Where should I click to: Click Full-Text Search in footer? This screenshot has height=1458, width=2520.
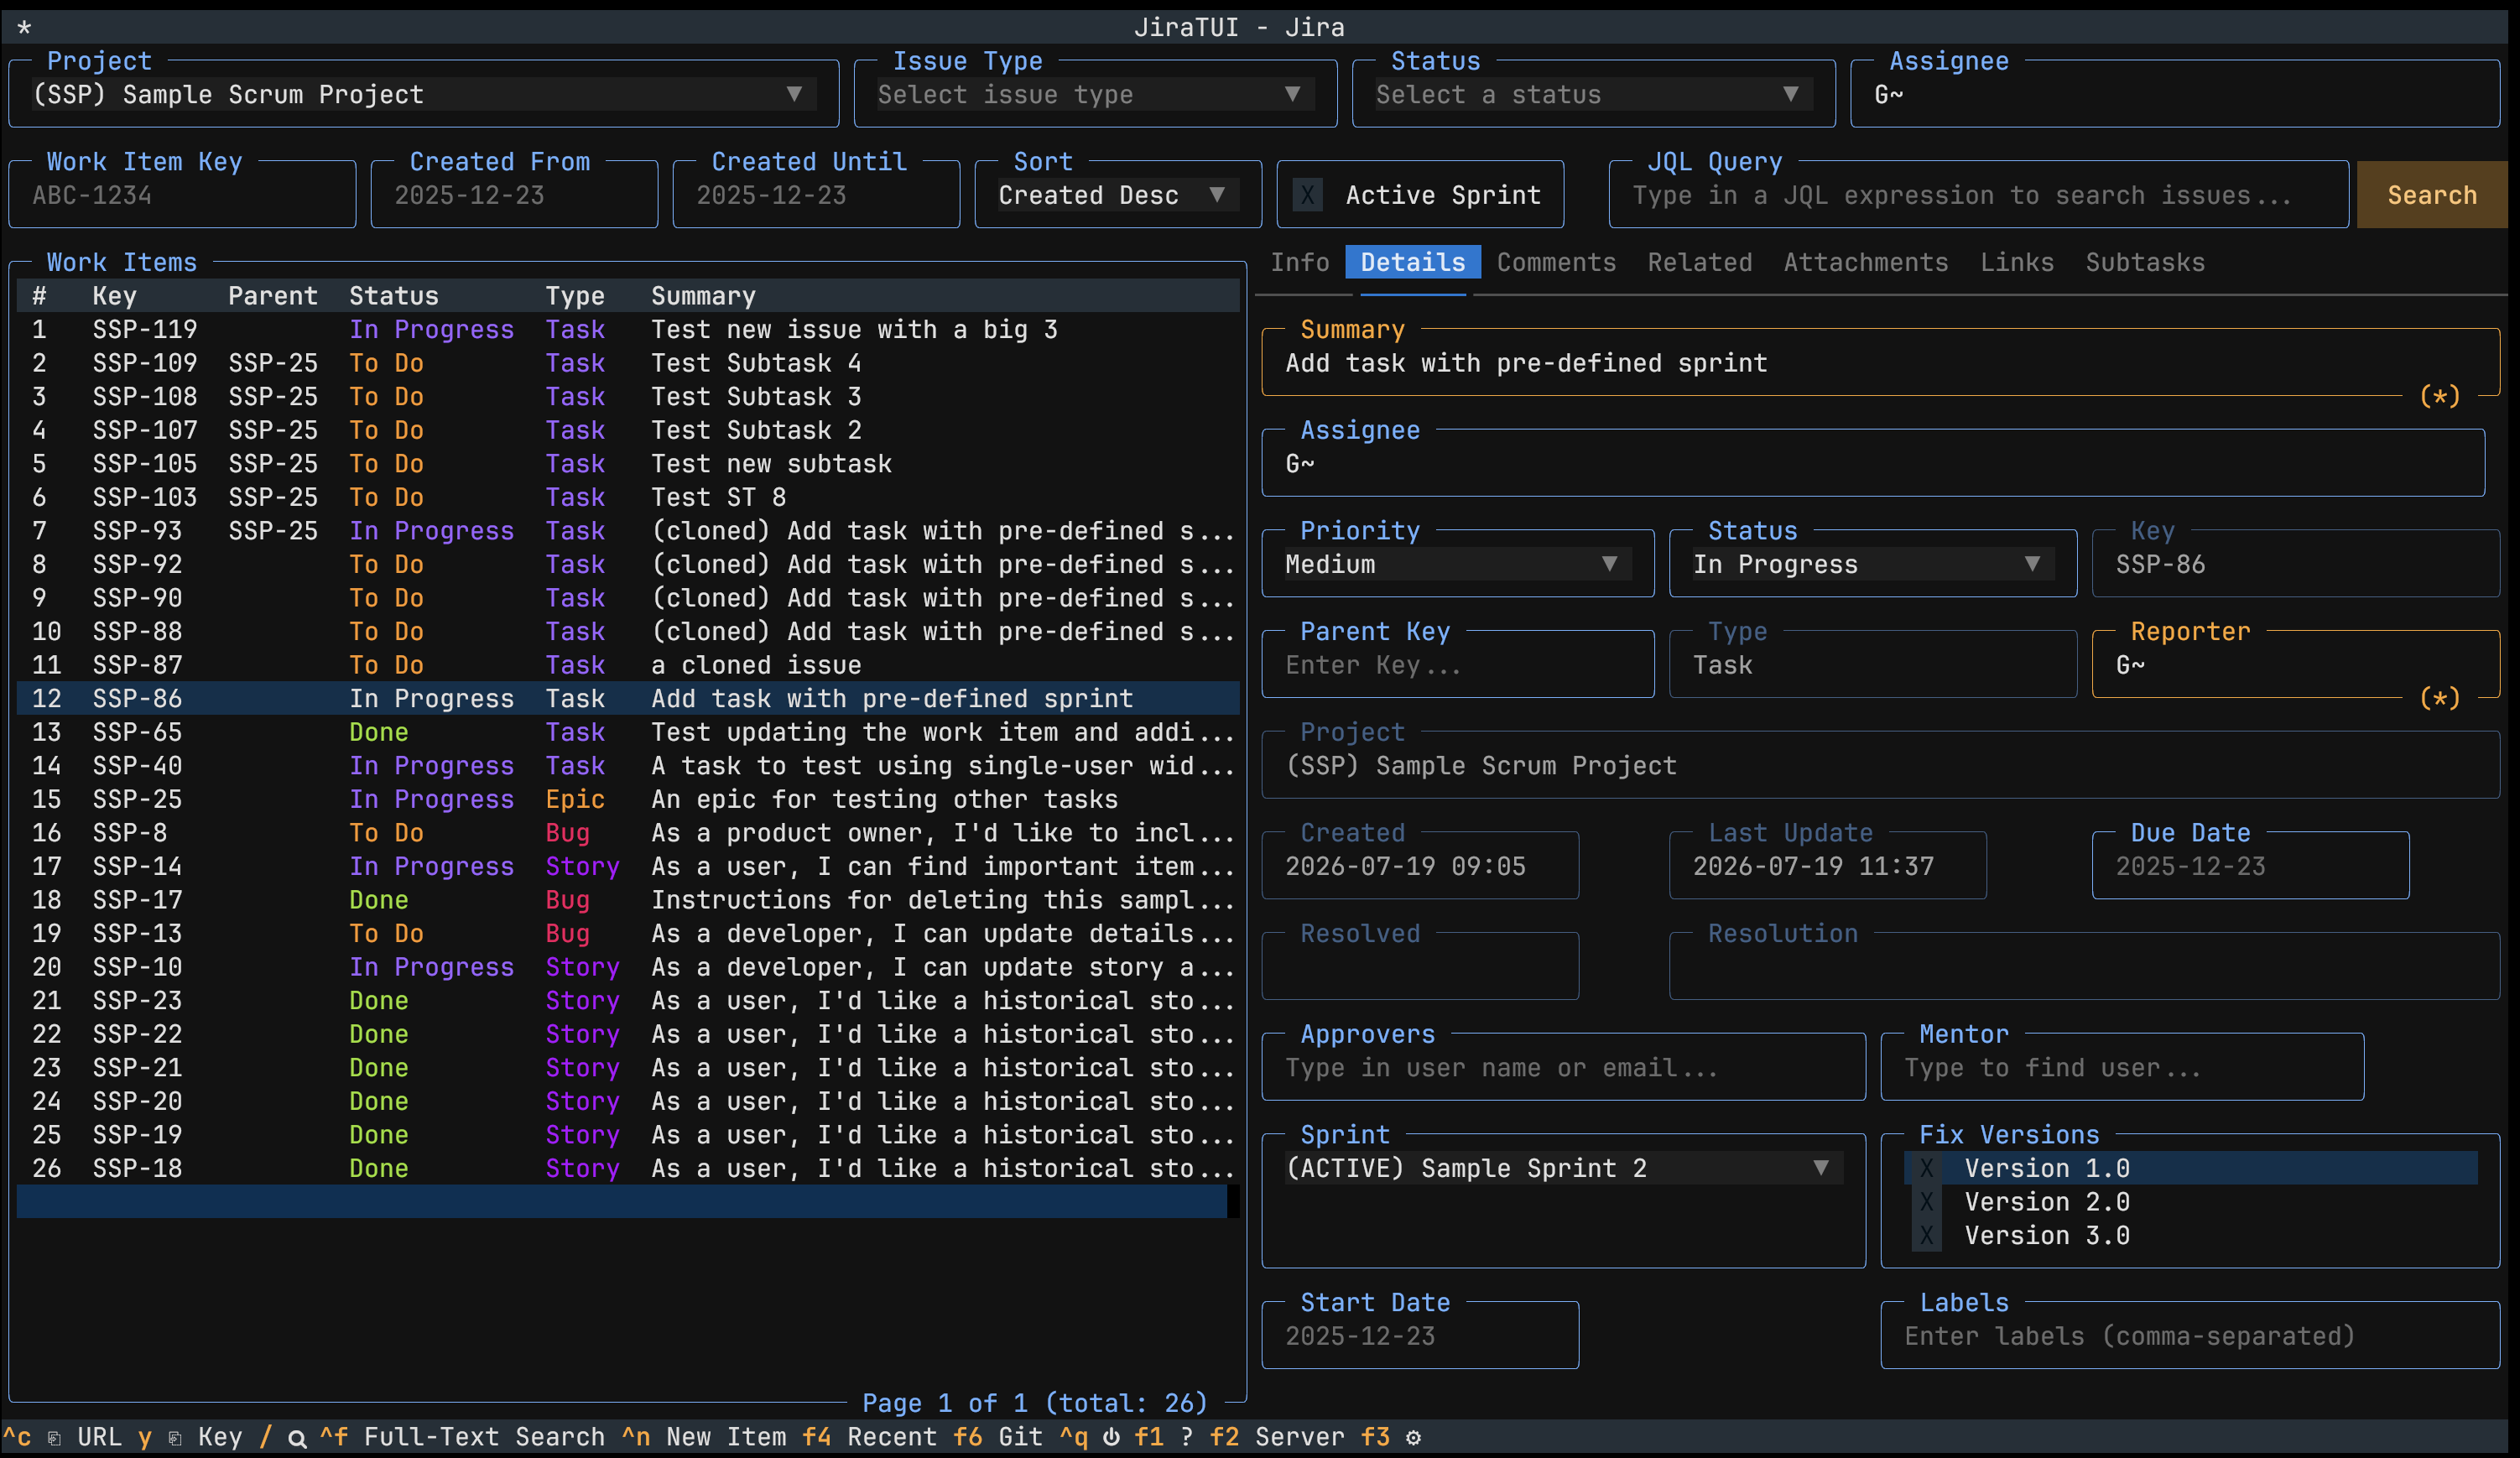point(484,1437)
